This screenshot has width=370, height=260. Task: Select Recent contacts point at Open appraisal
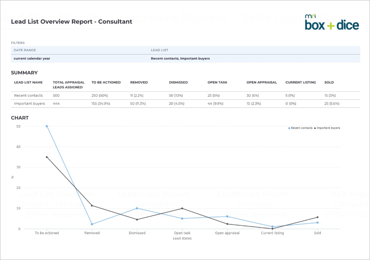click(227, 216)
